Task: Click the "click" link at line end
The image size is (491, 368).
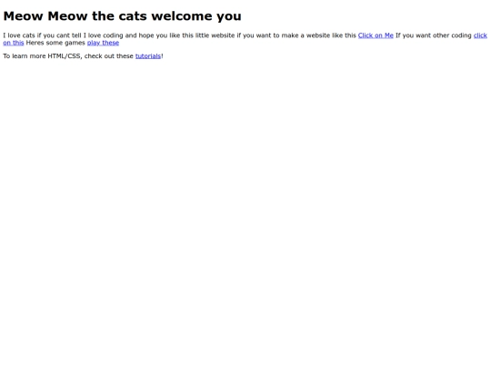Action: pyautogui.click(x=480, y=35)
